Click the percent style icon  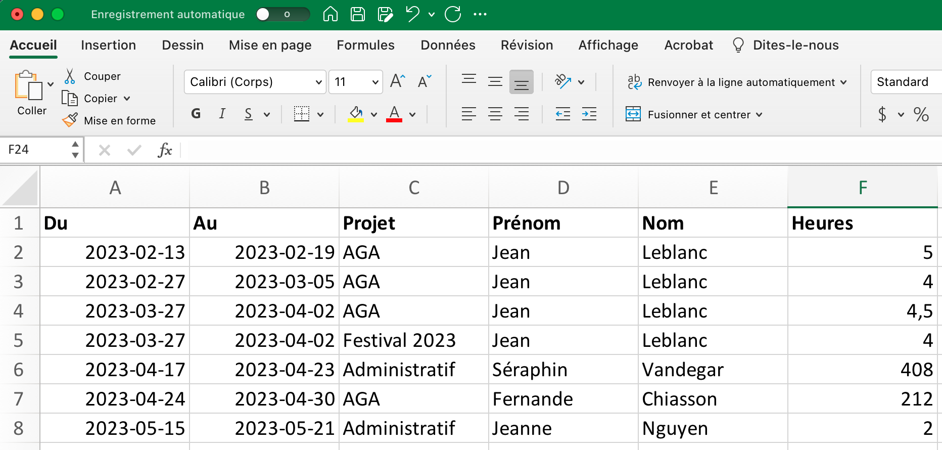[x=921, y=114]
